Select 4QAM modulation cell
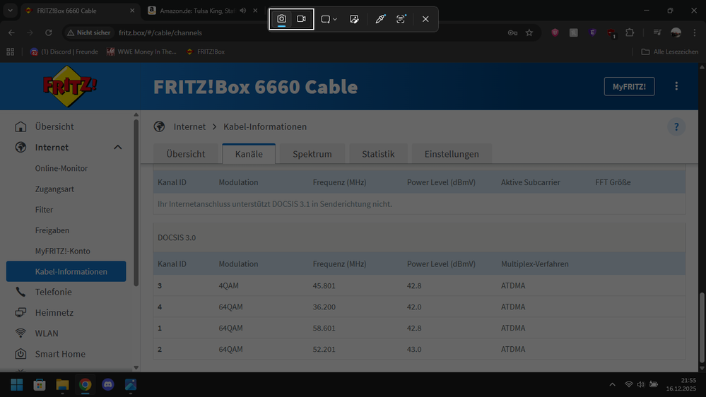This screenshot has width=706, height=397. click(x=229, y=286)
